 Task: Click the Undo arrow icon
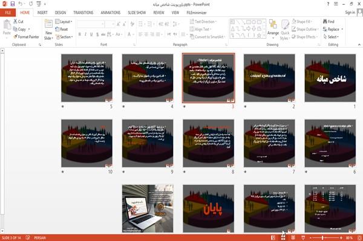pos(21,4)
